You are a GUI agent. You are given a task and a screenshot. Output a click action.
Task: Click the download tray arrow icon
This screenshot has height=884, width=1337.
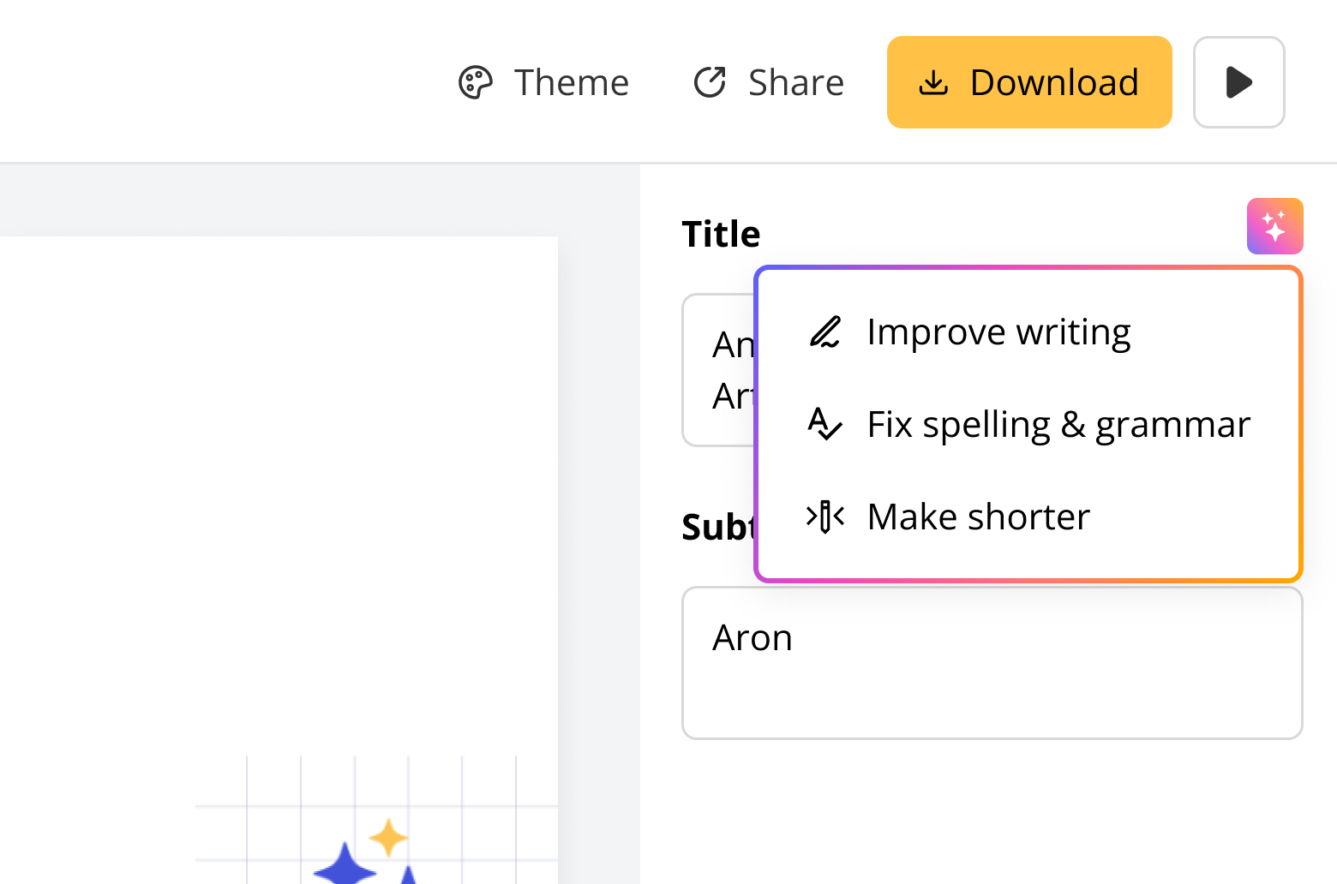click(933, 83)
